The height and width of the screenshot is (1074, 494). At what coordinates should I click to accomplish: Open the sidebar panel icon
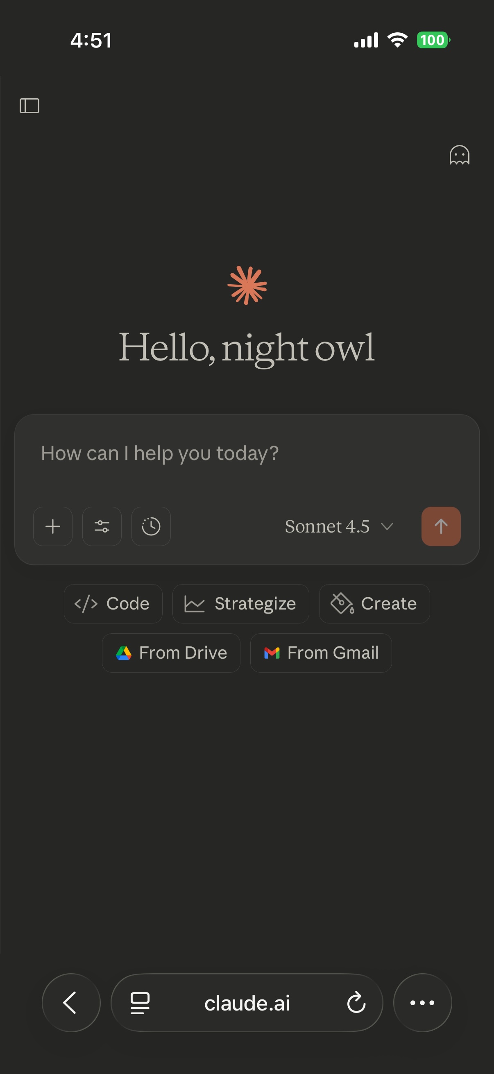tap(29, 106)
